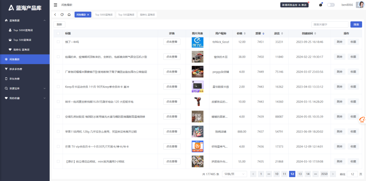Open the notification icon near theme switch

(x=321, y=5)
